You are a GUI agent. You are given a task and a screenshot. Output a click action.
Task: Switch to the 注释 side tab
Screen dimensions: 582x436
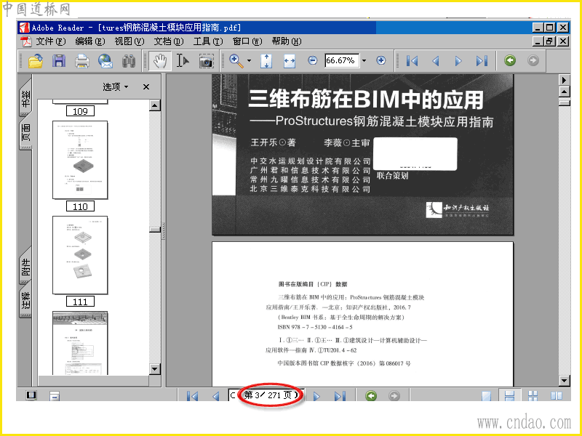point(25,300)
